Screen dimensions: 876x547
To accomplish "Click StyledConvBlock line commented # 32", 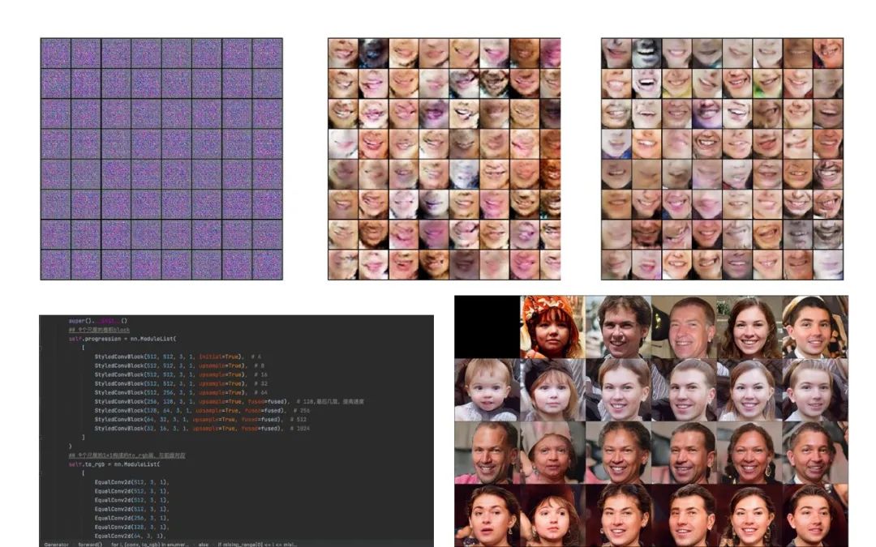I will tap(181, 383).
